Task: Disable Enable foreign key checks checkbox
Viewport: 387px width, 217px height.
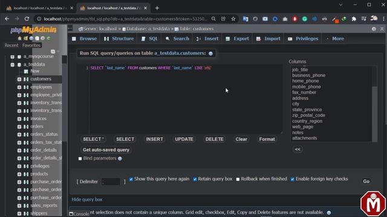Action: (x=293, y=179)
